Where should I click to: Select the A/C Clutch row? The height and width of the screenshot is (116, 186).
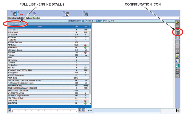(x=48, y=53)
